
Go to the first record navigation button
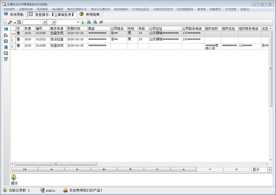[24, 169]
